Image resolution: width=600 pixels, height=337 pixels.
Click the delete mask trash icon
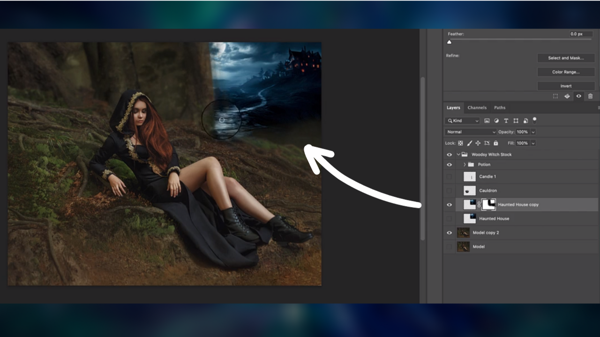[x=591, y=96]
